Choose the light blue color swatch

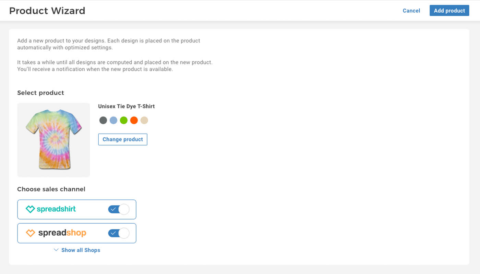pyautogui.click(x=113, y=120)
